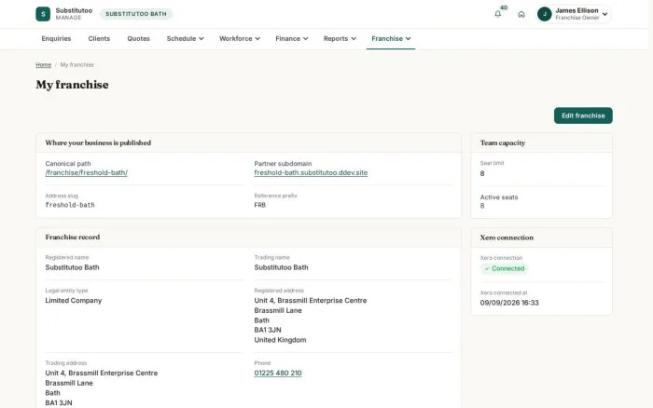The width and height of the screenshot is (653, 408).
Task: Go to the Clients section
Action: [x=99, y=38]
